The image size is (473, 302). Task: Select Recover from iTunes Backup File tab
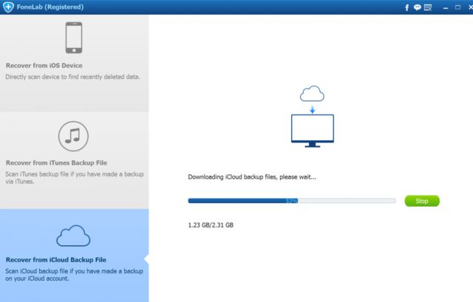pos(74,160)
